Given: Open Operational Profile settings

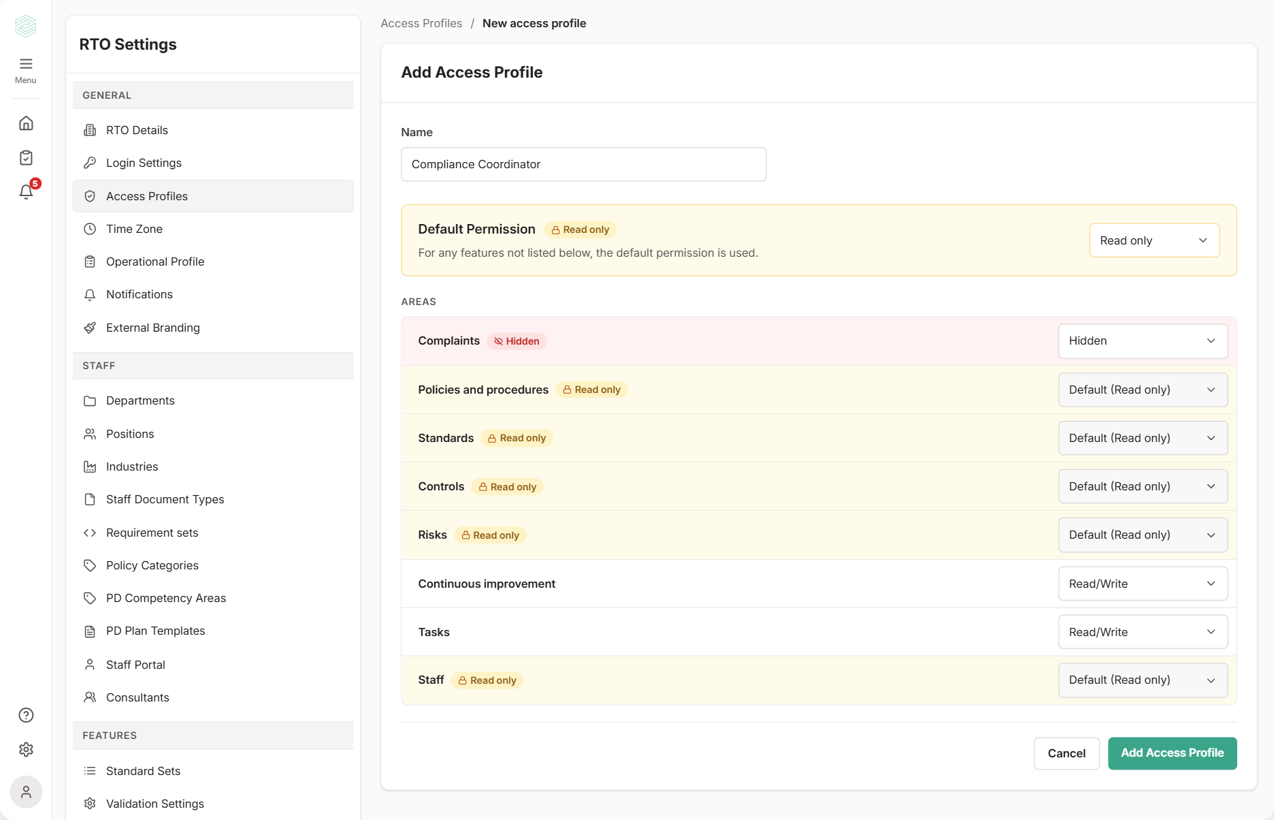Looking at the screenshot, I should click(213, 262).
